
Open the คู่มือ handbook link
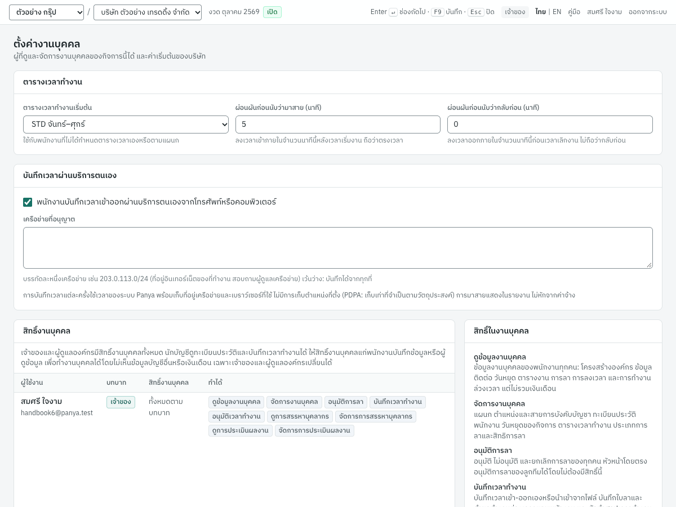pyautogui.click(x=574, y=12)
